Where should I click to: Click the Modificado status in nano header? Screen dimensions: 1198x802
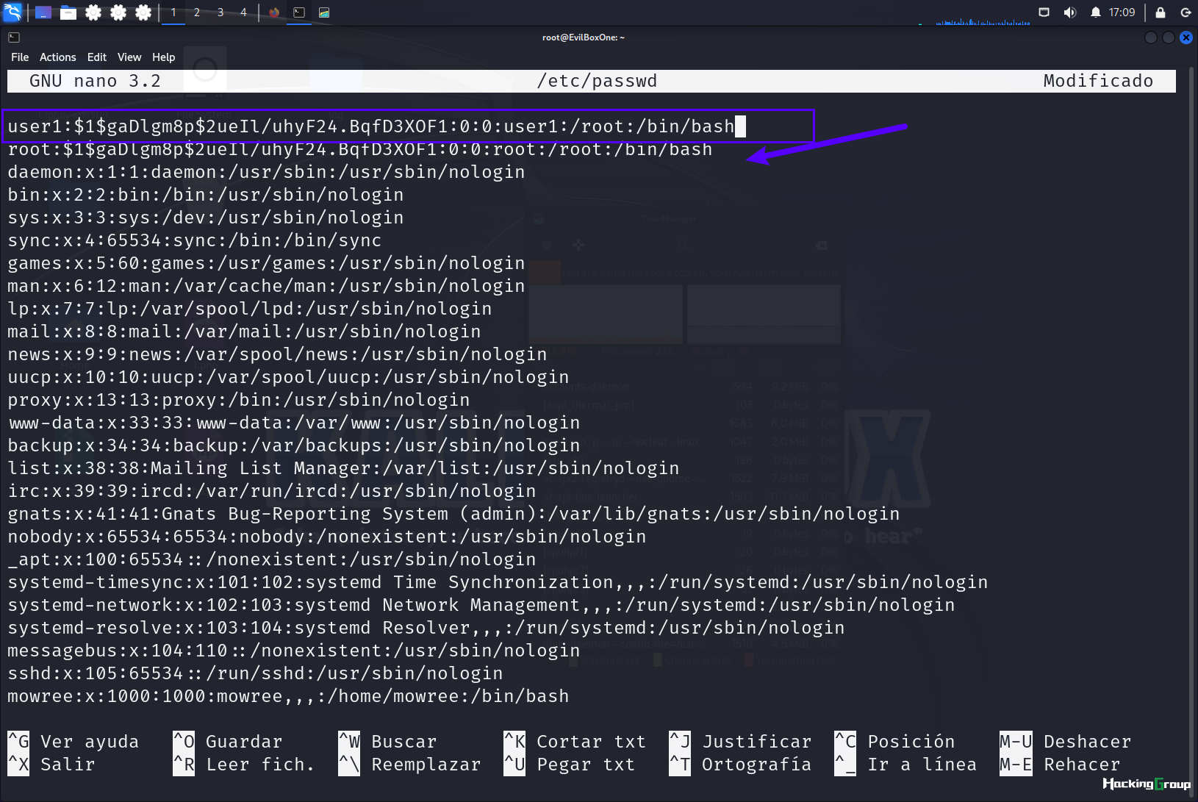tap(1098, 81)
